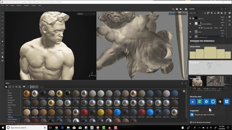
Task: Remove the Materials filter tag in shelf
Action: 37,87
